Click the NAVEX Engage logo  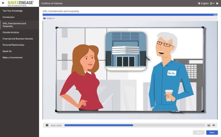(x=21, y=3)
